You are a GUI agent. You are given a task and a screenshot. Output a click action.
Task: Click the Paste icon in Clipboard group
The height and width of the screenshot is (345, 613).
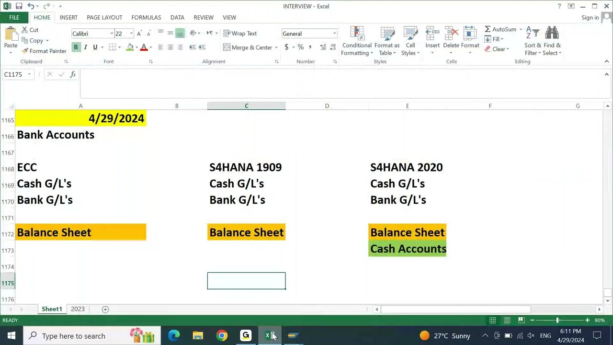point(11,34)
